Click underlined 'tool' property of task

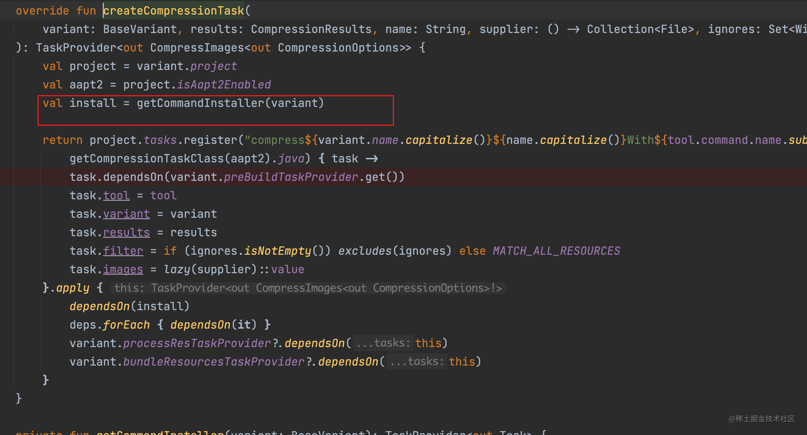[116, 195]
